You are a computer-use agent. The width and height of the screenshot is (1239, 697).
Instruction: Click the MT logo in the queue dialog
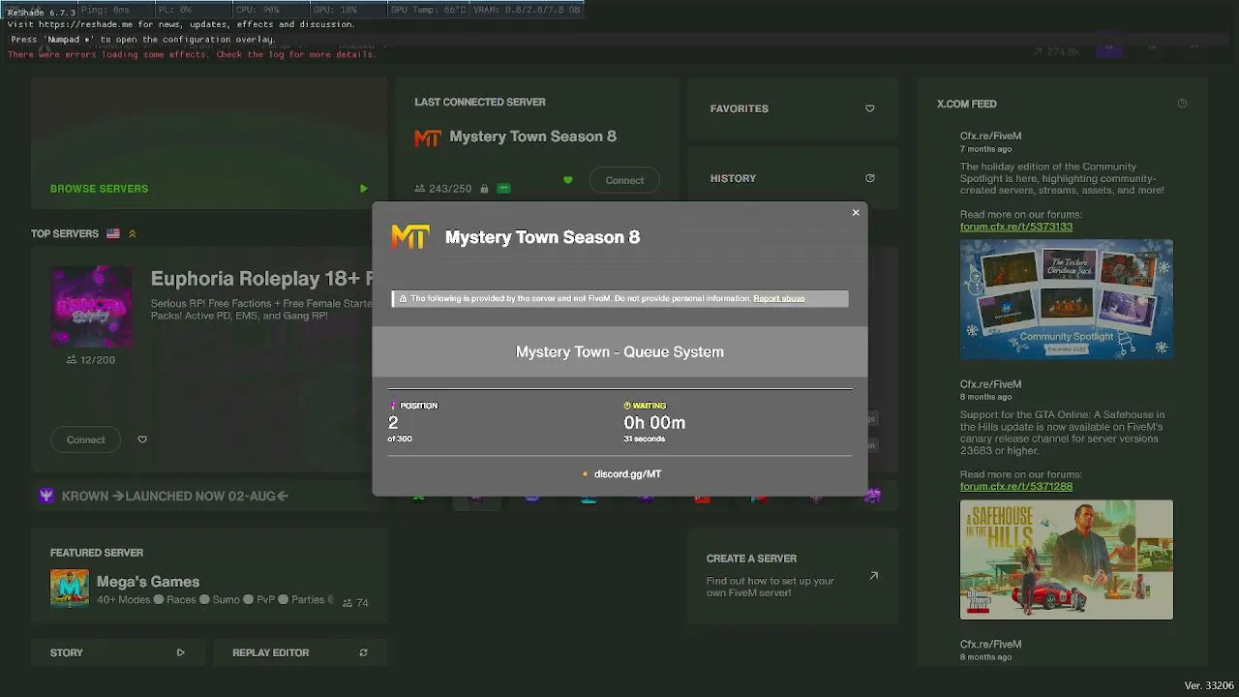point(410,237)
